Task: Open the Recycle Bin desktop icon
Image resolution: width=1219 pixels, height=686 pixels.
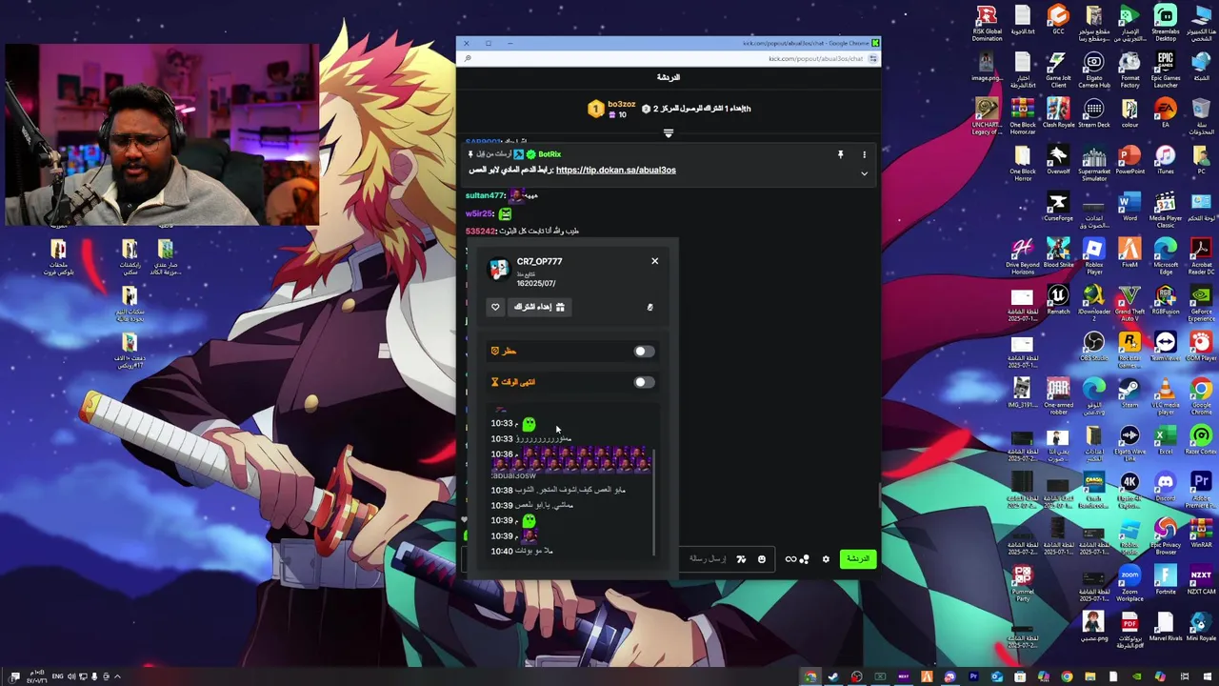Action: [1201, 116]
